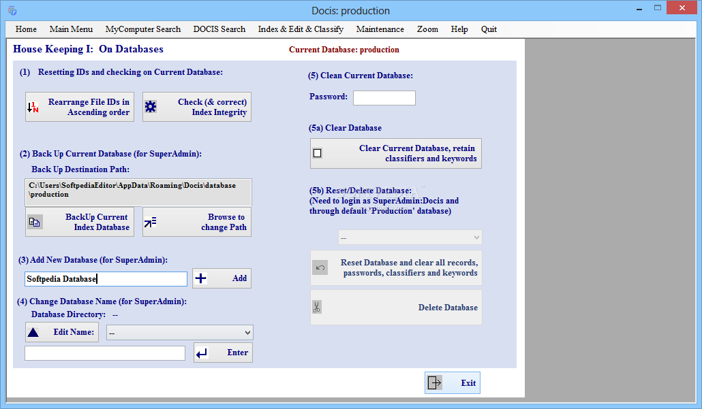
Task: Click the Docis app icon in title bar
Action: (x=12, y=11)
